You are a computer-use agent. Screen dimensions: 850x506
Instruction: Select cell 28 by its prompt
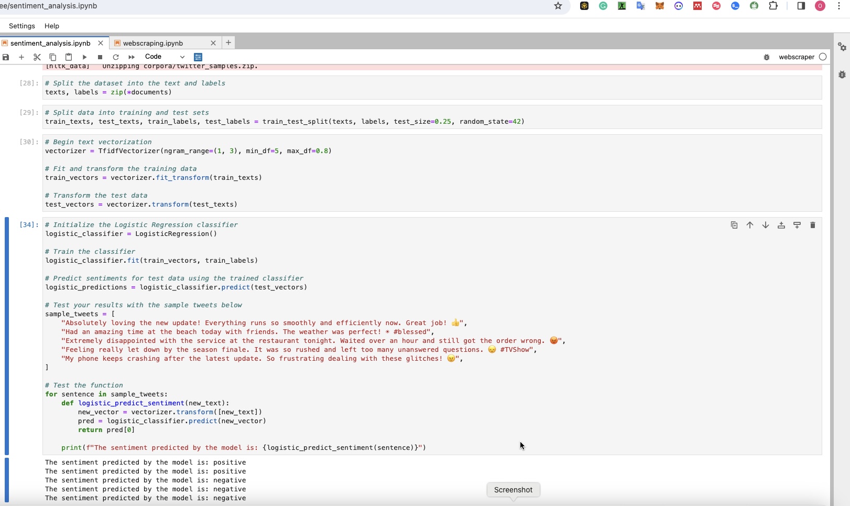tap(29, 83)
